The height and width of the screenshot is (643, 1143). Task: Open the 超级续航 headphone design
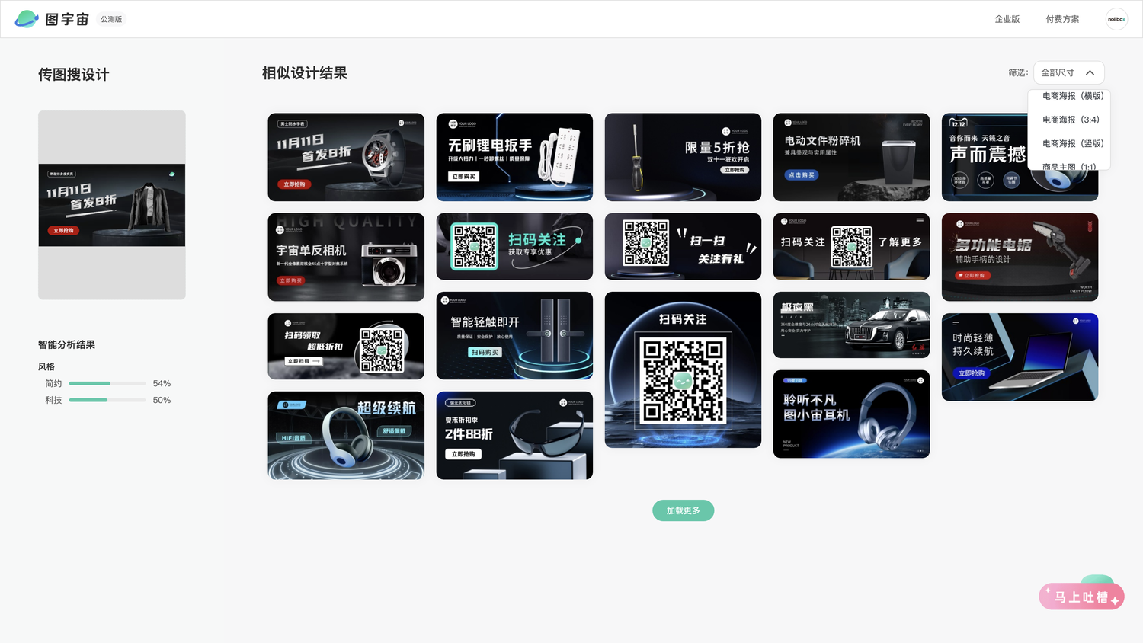(346, 435)
